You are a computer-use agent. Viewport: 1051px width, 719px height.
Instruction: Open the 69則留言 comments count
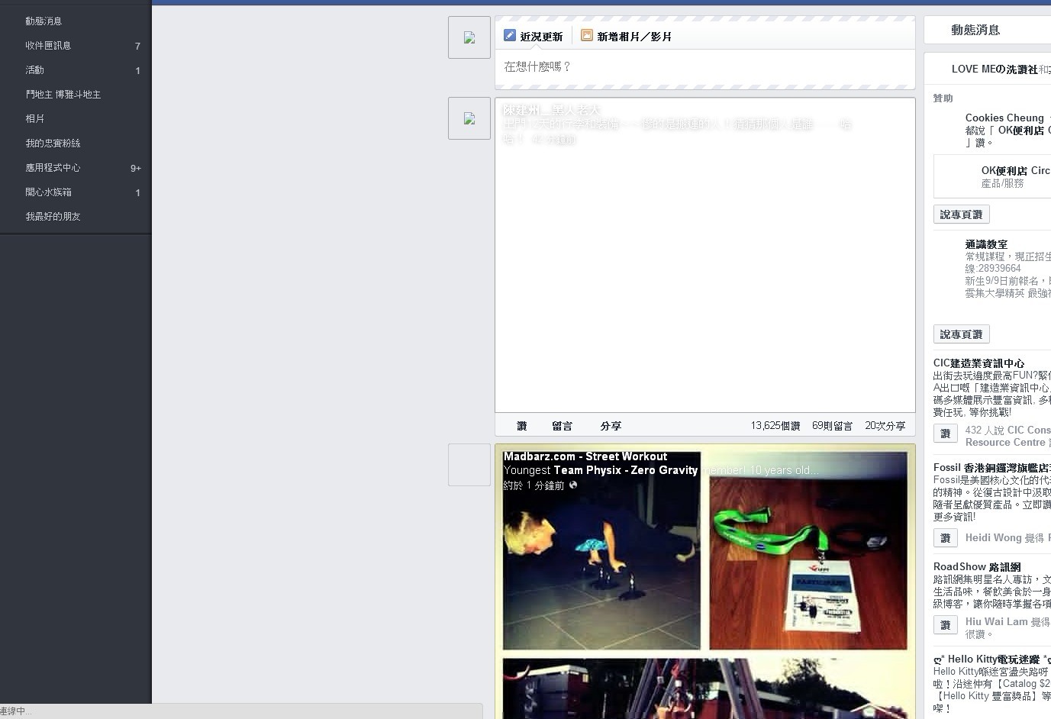click(x=832, y=426)
